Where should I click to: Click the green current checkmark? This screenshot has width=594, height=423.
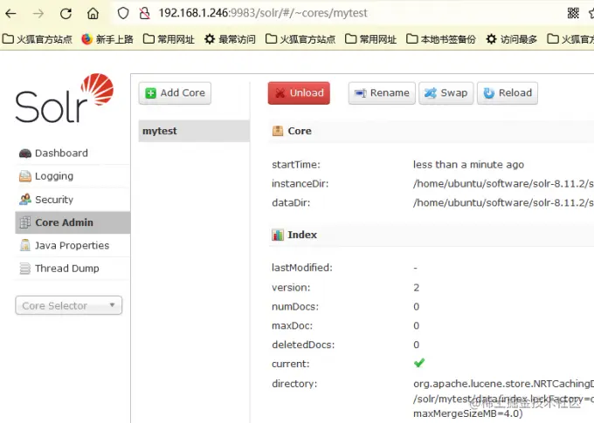tap(419, 363)
